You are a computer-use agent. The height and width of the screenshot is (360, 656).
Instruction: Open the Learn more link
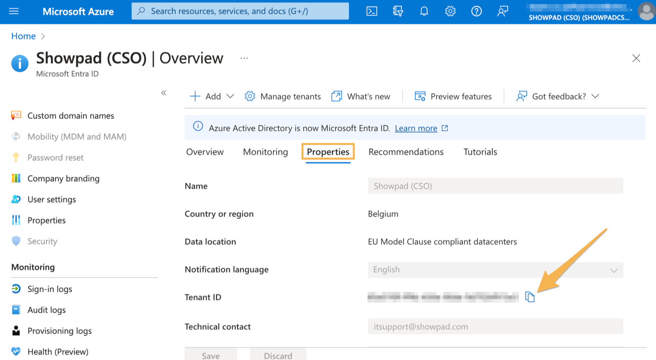tap(416, 128)
